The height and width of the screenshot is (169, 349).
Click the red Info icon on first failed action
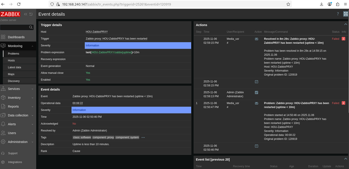click(343, 39)
